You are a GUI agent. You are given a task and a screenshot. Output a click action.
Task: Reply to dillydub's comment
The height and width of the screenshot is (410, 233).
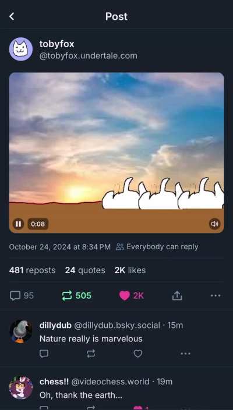click(44, 354)
